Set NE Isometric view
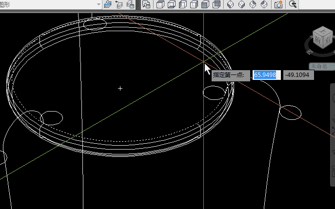The height and width of the screenshot is (209, 335). point(253,4)
